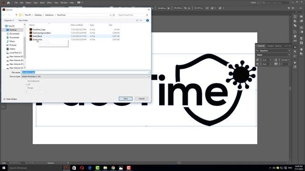Expand the File name history dropdown
Image resolution: width=305 pixels, height=171 pixels.
pyautogui.click(x=149, y=73)
